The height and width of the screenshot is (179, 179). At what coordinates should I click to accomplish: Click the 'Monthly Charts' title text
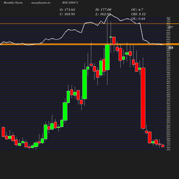pos(13,3)
